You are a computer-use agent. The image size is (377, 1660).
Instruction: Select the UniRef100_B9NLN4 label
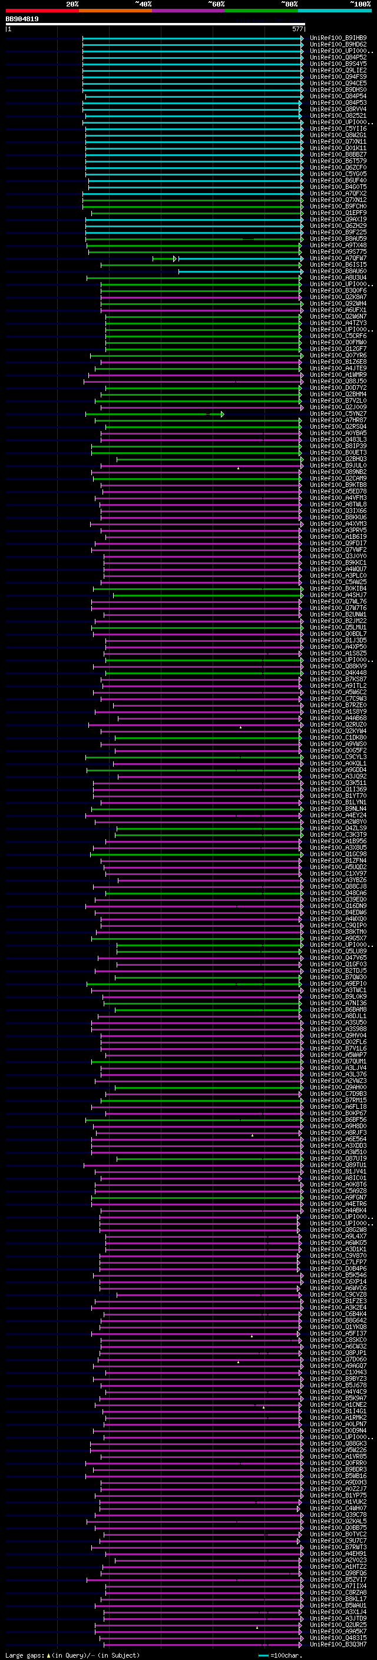pyautogui.click(x=338, y=809)
